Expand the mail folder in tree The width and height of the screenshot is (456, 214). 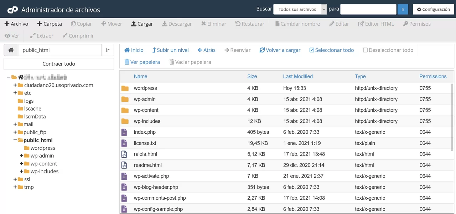point(15,124)
